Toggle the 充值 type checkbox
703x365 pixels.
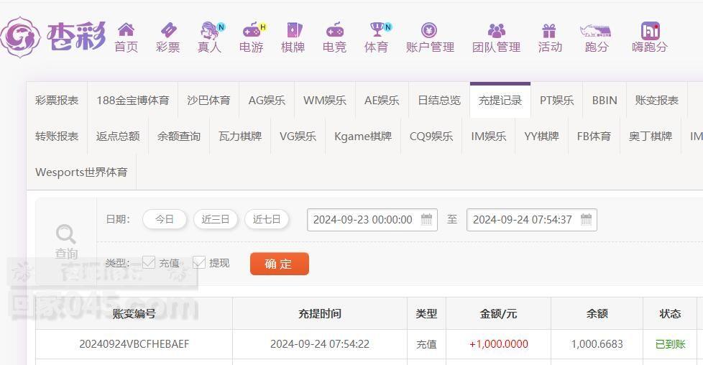(x=148, y=263)
